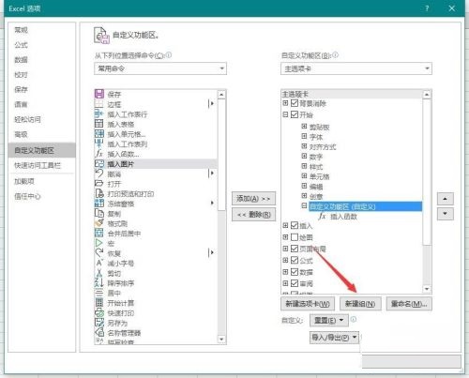
Task: Expand the 字体 group node
Action: tap(304, 136)
